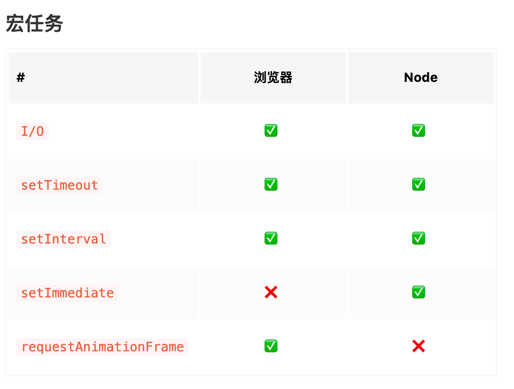The width and height of the screenshot is (514, 389).
Task: Select the I/O code label
Action: pyautogui.click(x=32, y=131)
